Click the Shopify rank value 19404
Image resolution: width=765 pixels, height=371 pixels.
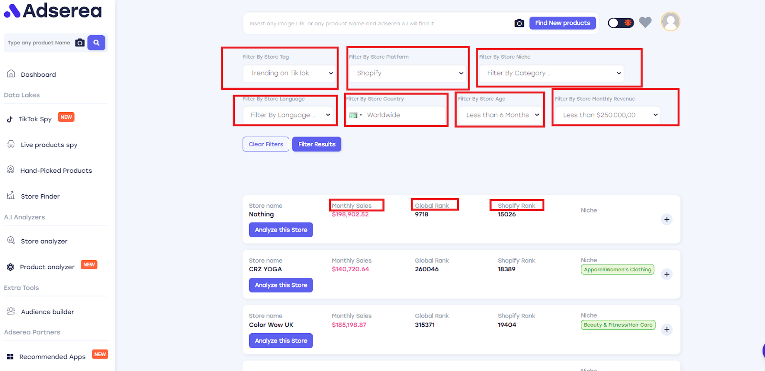(507, 325)
